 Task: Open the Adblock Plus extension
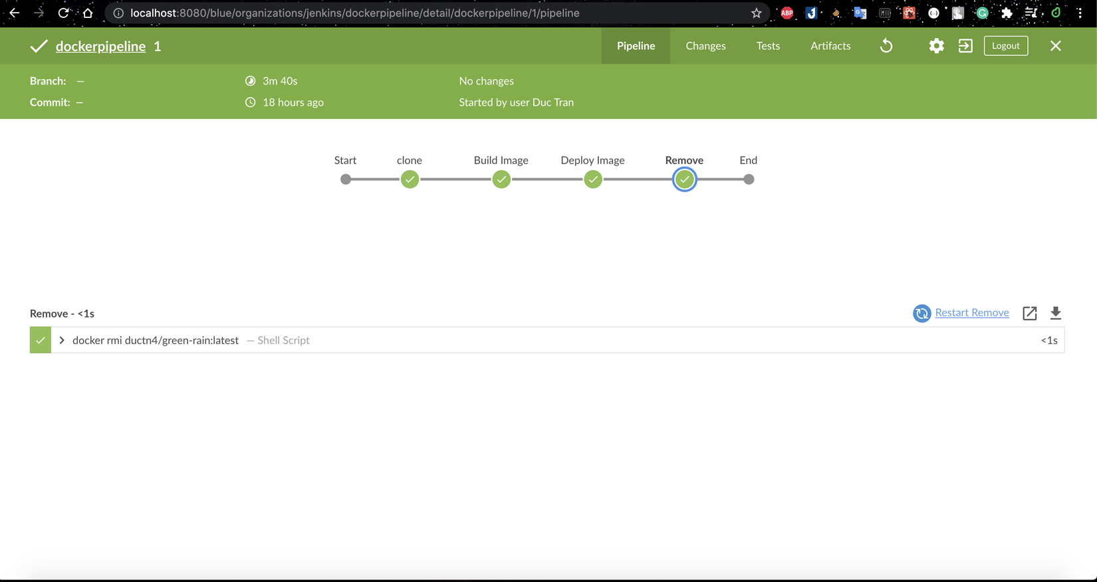pos(787,13)
